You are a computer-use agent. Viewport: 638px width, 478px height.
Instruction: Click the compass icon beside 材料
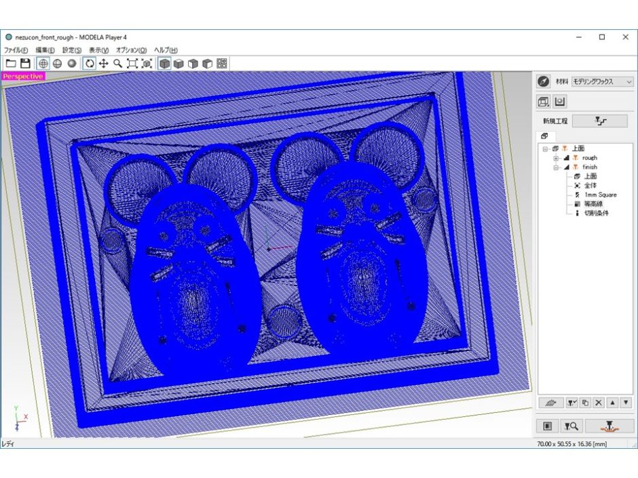(x=543, y=81)
